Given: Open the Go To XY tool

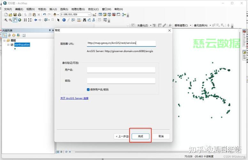Looking at the screenshot, I should click(x=94, y=20).
